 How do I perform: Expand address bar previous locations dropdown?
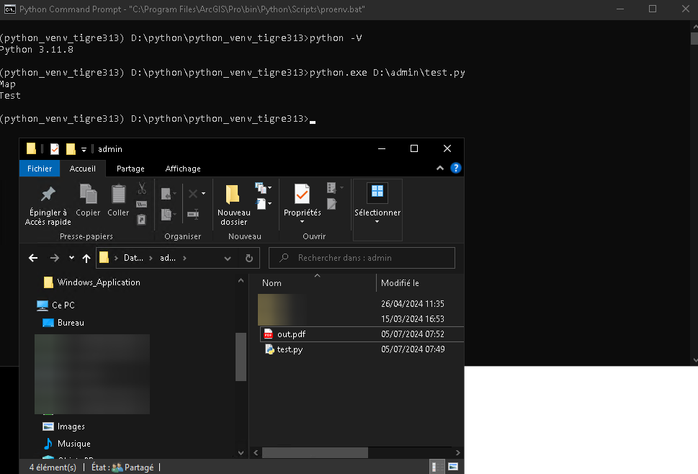[x=228, y=258]
